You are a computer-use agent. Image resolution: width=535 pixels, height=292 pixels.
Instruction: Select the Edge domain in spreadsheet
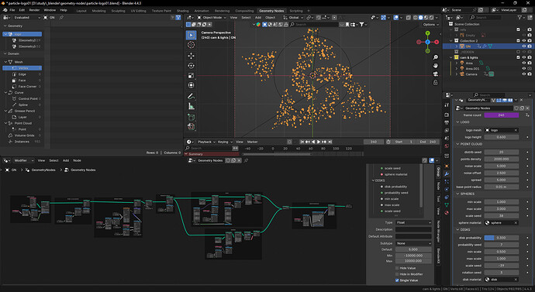click(x=22, y=74)
